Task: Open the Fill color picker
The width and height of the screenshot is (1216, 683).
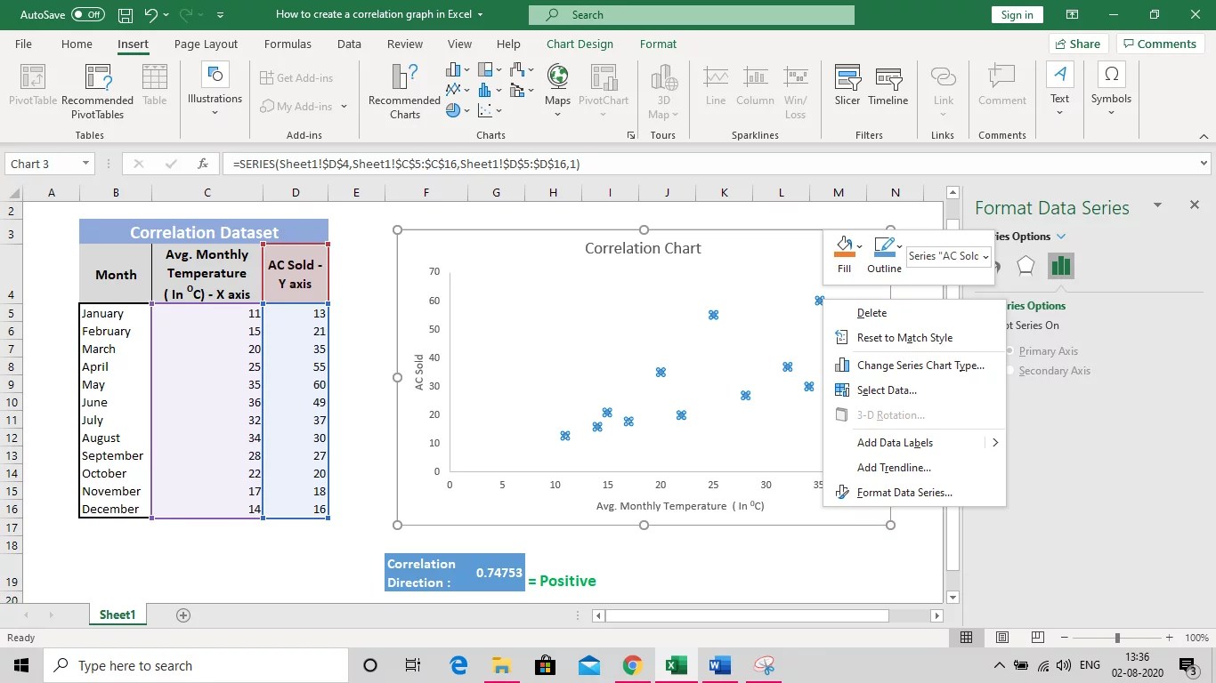Action: pos(844,254)
